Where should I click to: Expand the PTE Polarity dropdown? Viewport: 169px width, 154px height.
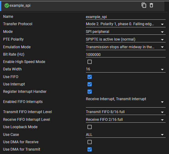pos(126,39)
